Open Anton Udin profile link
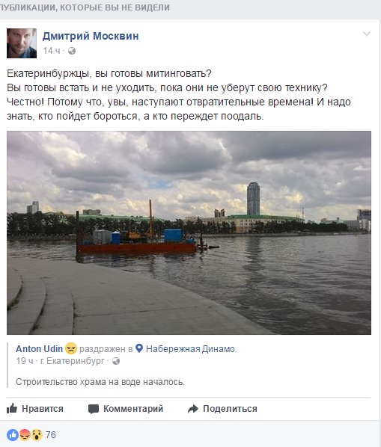Viewport: 381px width, 447px height. [x=39, y=348]
